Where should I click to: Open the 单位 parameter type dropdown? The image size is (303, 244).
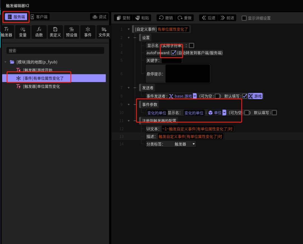pos(224,113)
